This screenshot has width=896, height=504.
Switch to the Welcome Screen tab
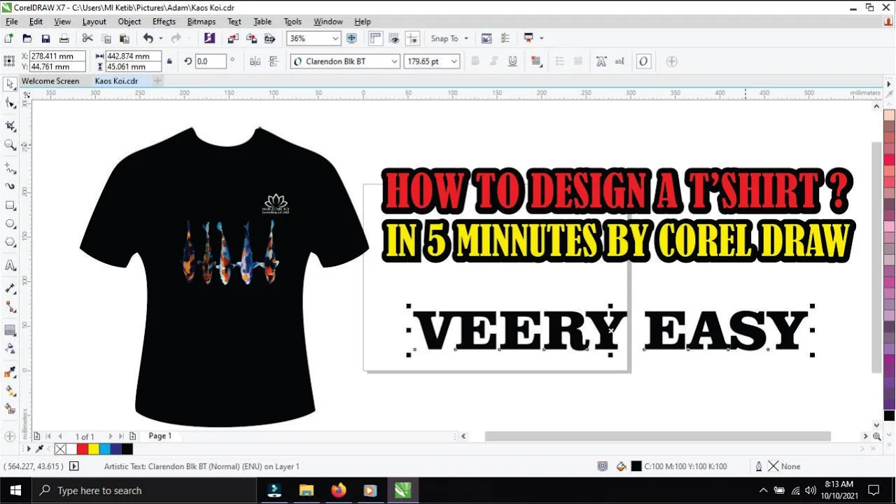(50, 81)
